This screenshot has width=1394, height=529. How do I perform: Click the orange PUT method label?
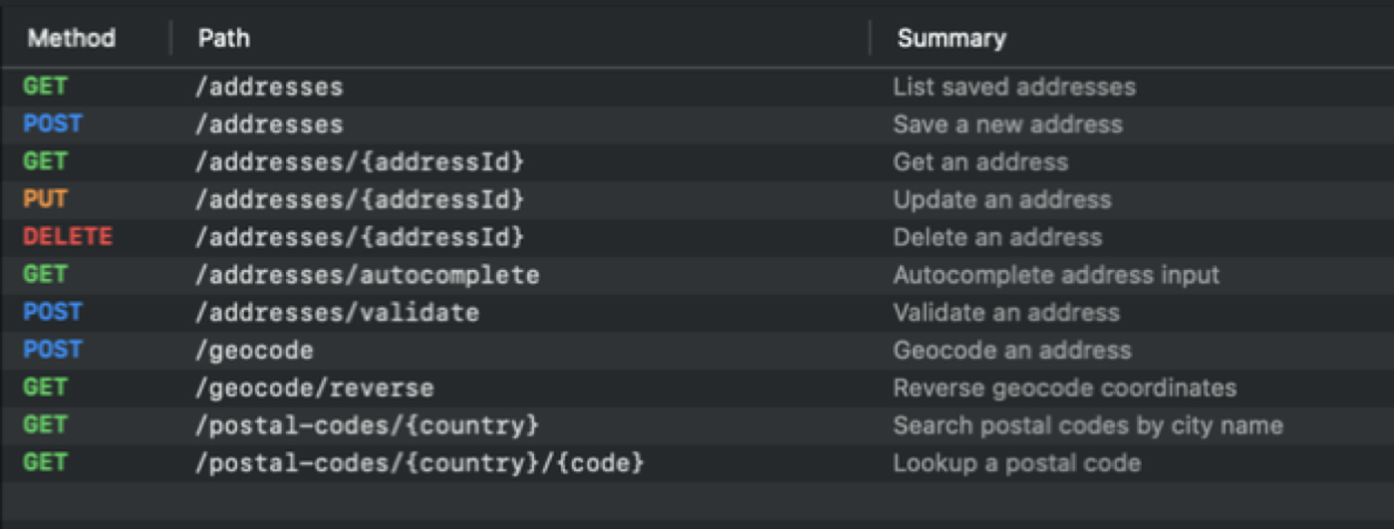[45, 199]
